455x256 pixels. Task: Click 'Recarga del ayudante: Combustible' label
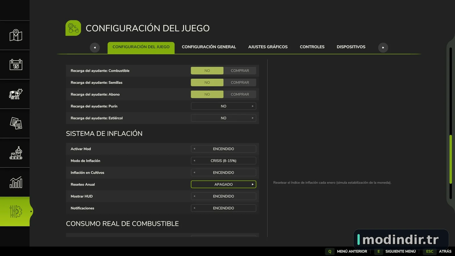[100, 71]
